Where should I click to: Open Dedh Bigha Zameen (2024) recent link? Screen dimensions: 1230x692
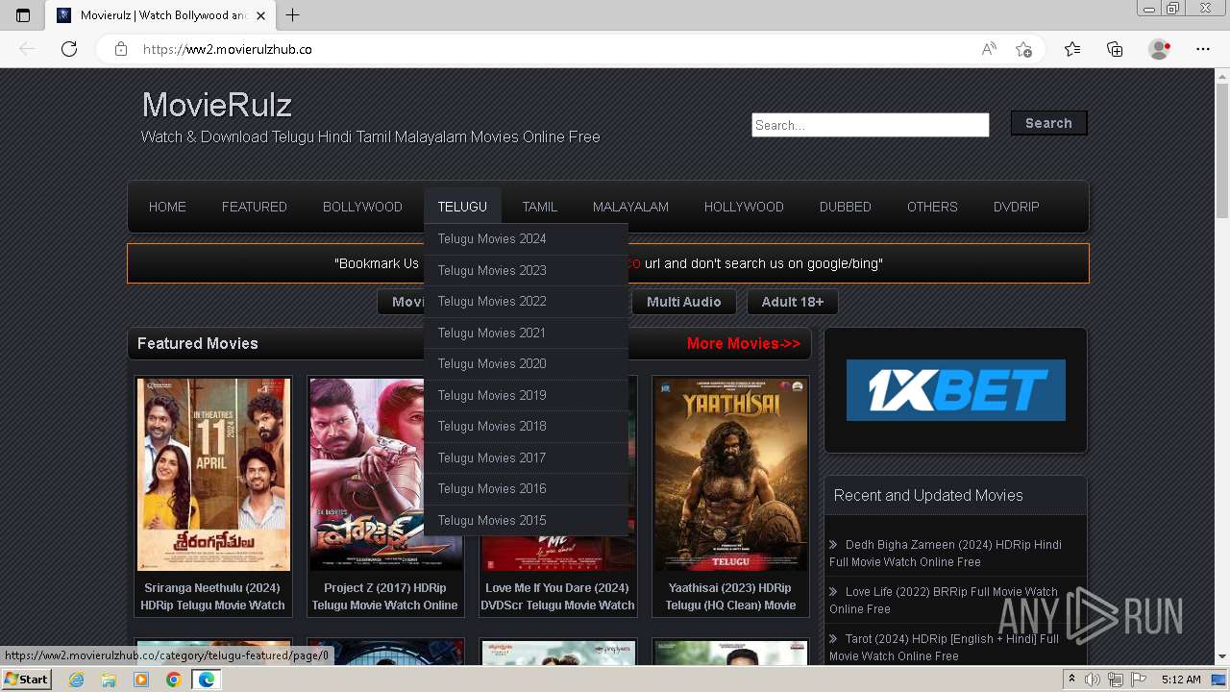pyautogui.click(x=946, y=553)
